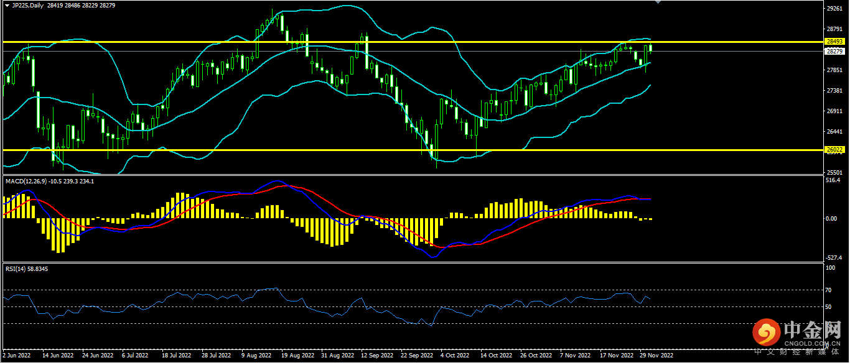This screenshot has width=850, height=363.
Task: Click the gray chart shift marker triangle
Action: [x=658, y=2]
